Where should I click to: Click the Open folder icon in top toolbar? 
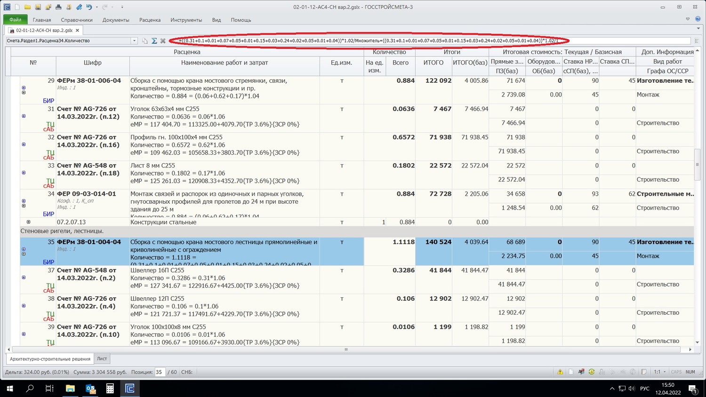tap(28, 7)
